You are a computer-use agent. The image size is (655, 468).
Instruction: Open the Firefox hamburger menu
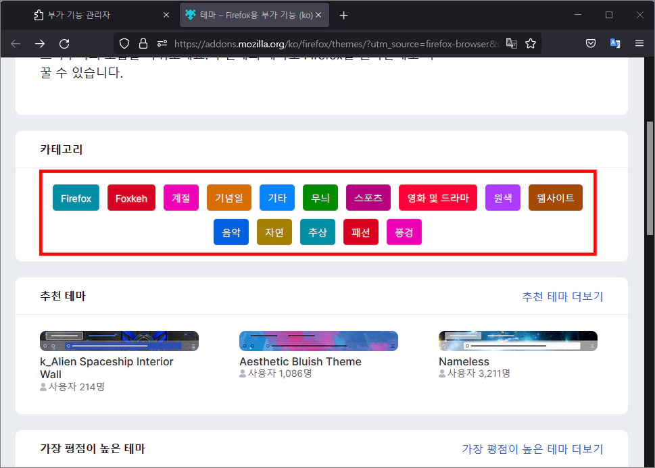click(639, 43)
